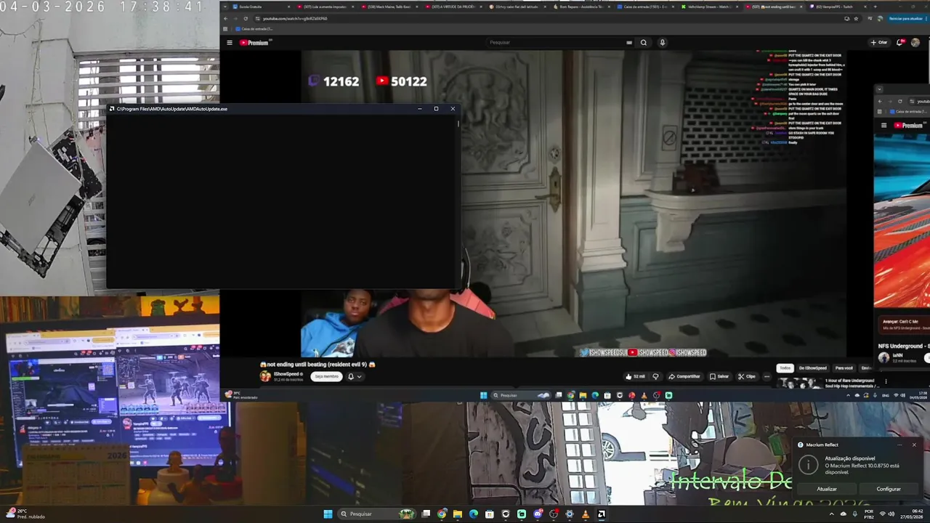Open the on-screen keyboard icon in YouTube search
Image resolution: width=930 pixels, height=523 pixels.
point(629,42)
